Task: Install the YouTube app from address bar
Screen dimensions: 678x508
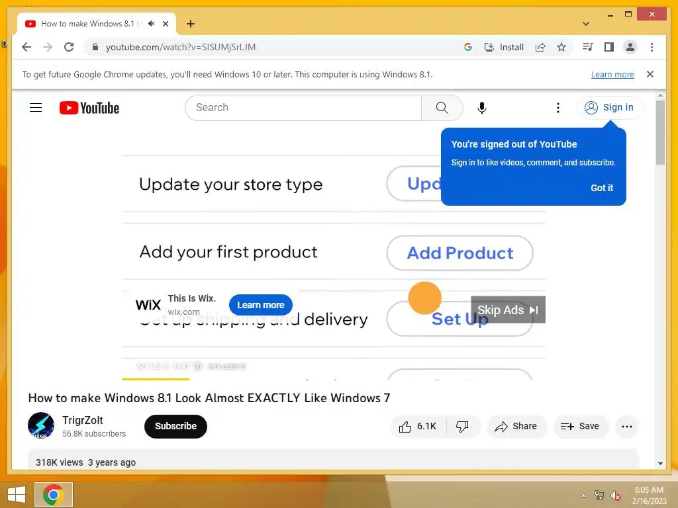Action: [504, 47]
